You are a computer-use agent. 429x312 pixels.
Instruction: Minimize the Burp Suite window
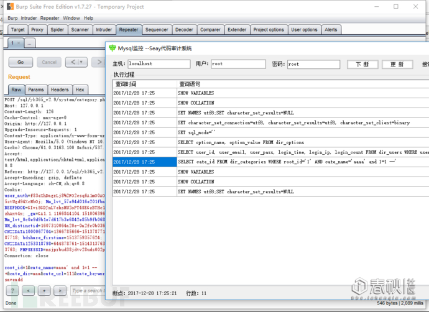[x=377, y=6]
